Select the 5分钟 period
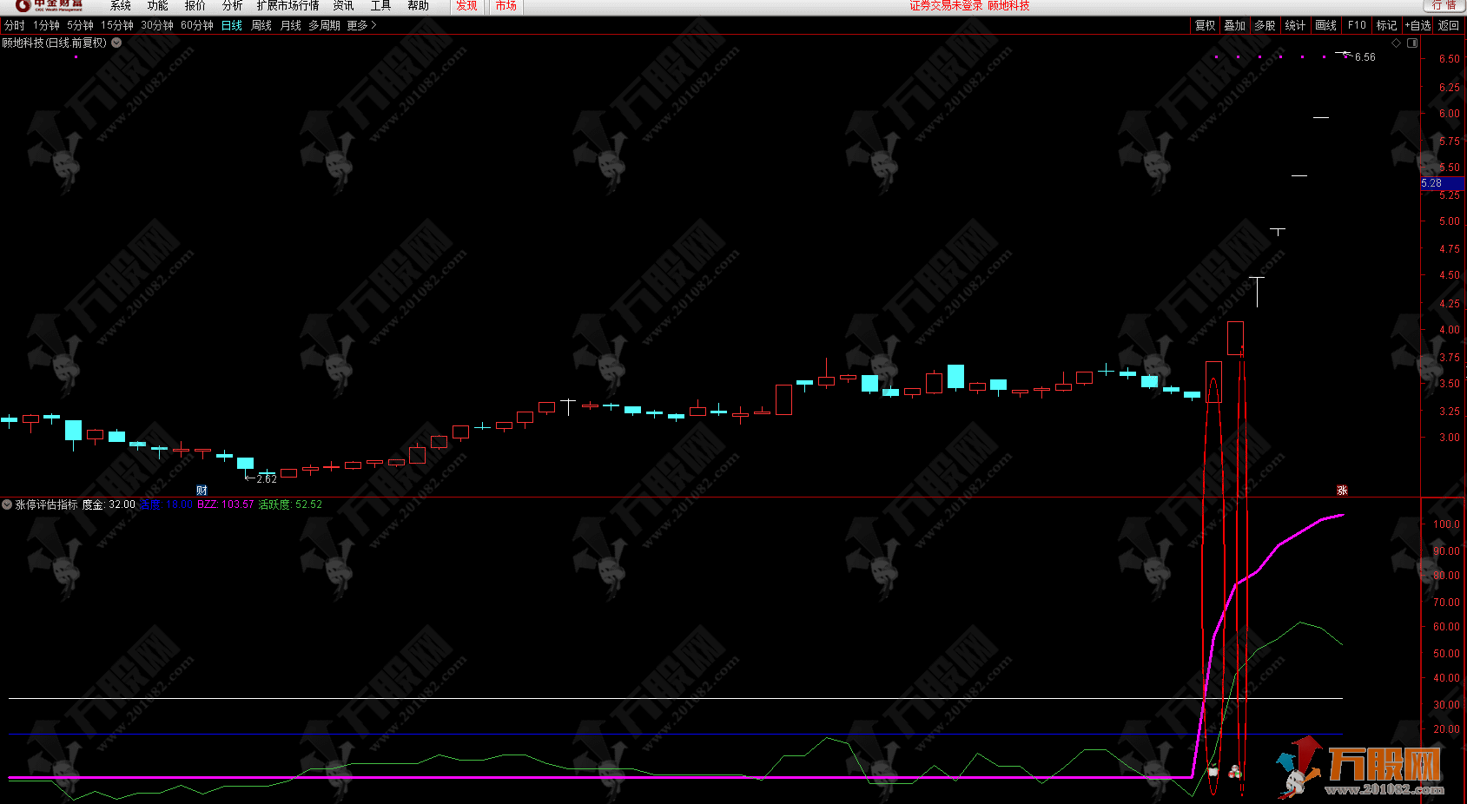Image resolution: width=1467 pixels, height=804 pixels. coord(80,25)
